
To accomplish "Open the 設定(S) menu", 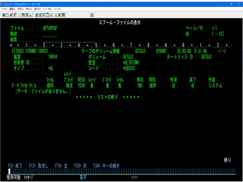I will 21,9.
